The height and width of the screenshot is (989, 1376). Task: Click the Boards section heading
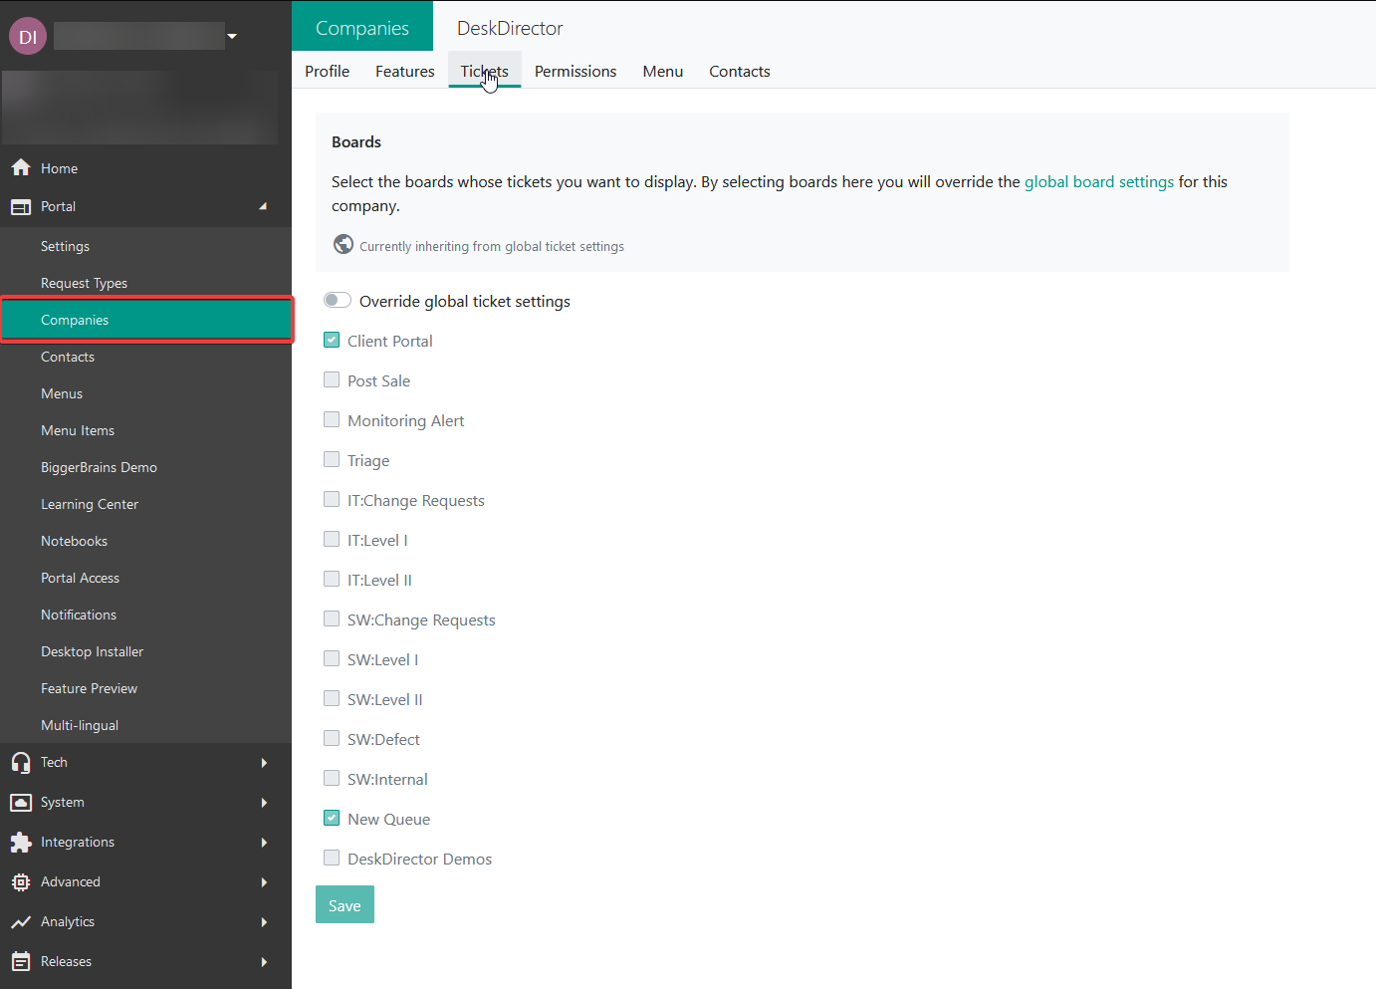coord(356,141)
